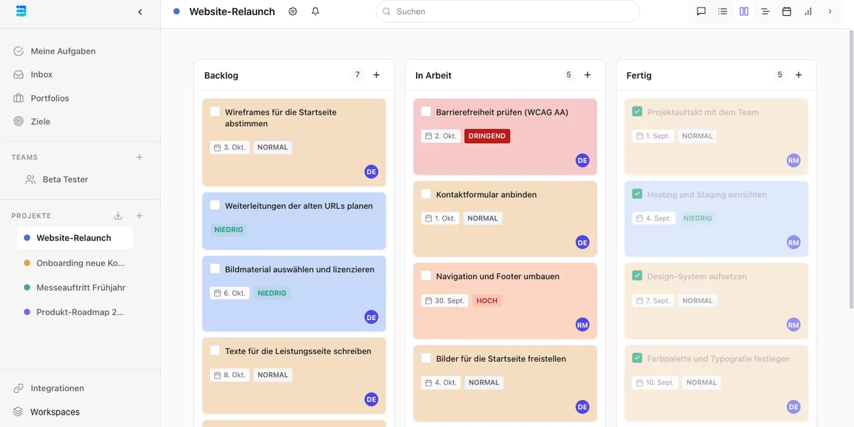Add a card to In Arbeit column
This screenshot has height=427, width=854.
[x=587, y=75]
